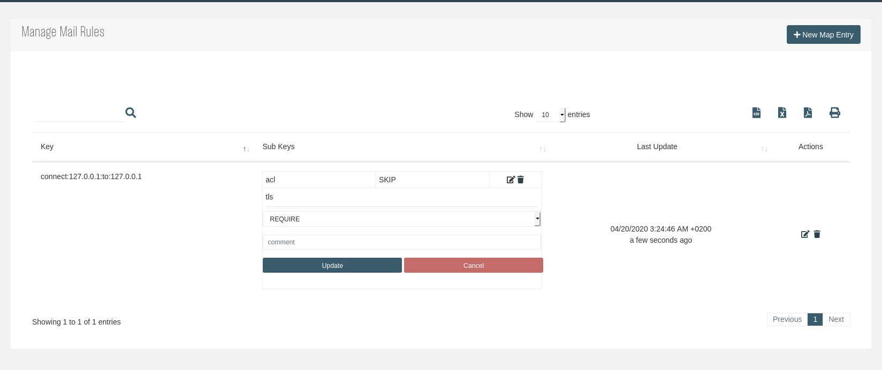Export table as PDF document
This screenshot has width=882, height=370.
808,113
